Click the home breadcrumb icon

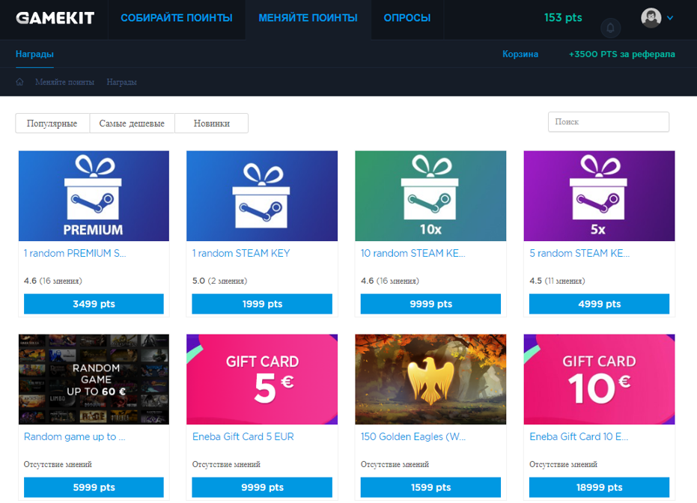point(19,82)
